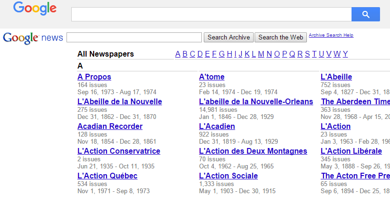The height and width of the screenshot is (197, 390).
Task: Click the blue magnifier search button
Action: (x=366, y=14)
